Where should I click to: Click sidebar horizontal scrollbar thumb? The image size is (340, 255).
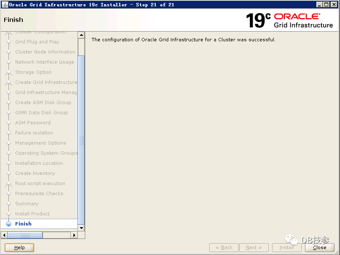click(x=25, y=235)
